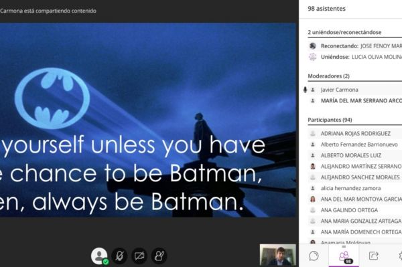
Task: Open the My Status avatar button
Action: (99, 256)
